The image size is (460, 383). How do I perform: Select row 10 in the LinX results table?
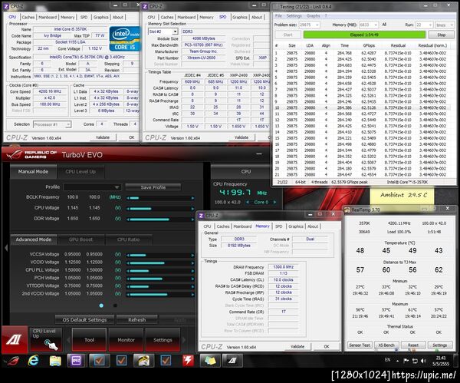[x=363, y=107]
